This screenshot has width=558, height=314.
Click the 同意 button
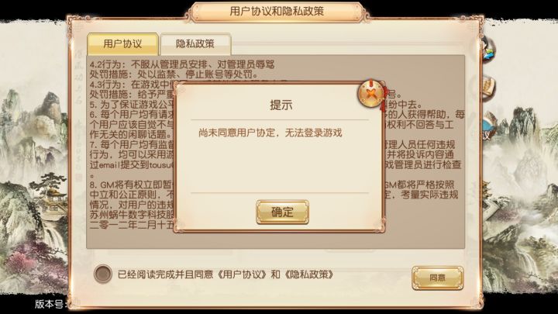[x=437, y=278]
